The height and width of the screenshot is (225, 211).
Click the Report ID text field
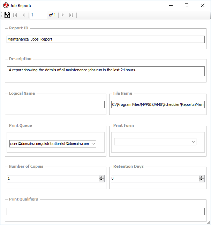[x=106, y=39]
